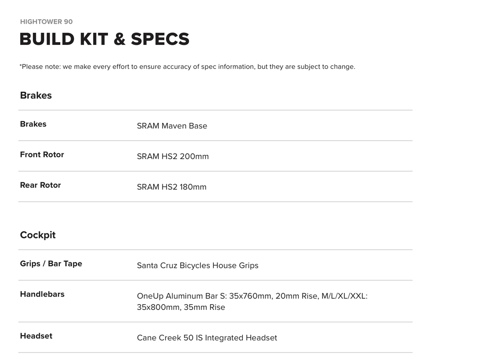Click the M/L/XL/XXL sizes text

pyautogui.click(x=344, y=296)
